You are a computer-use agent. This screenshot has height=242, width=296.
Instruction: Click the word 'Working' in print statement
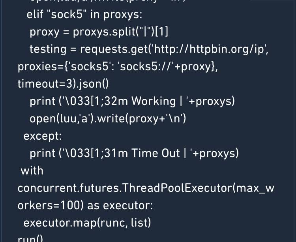[x=154, y=101]
